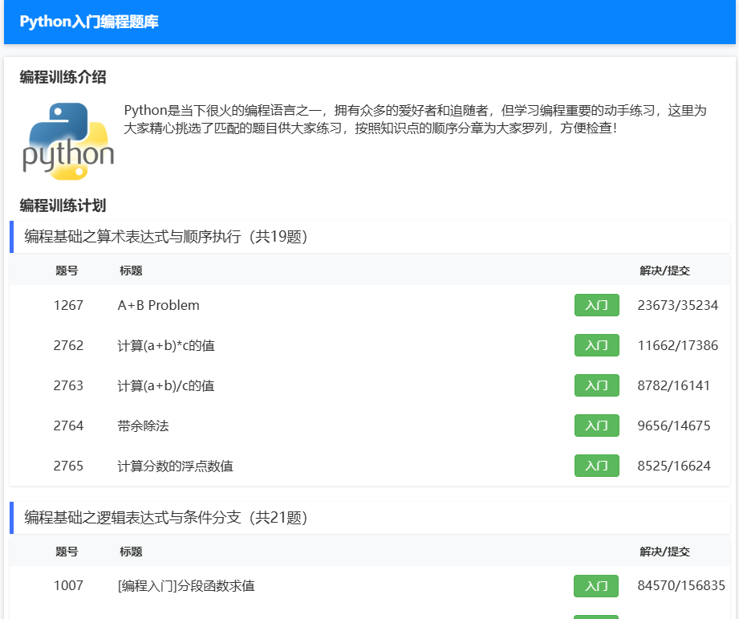This screenshot has height=619, width=739.
Task: Open problem 计算分数的浮点数值
Action: pos(176,466)
